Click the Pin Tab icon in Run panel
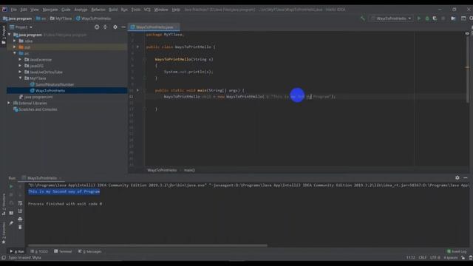 12,223
